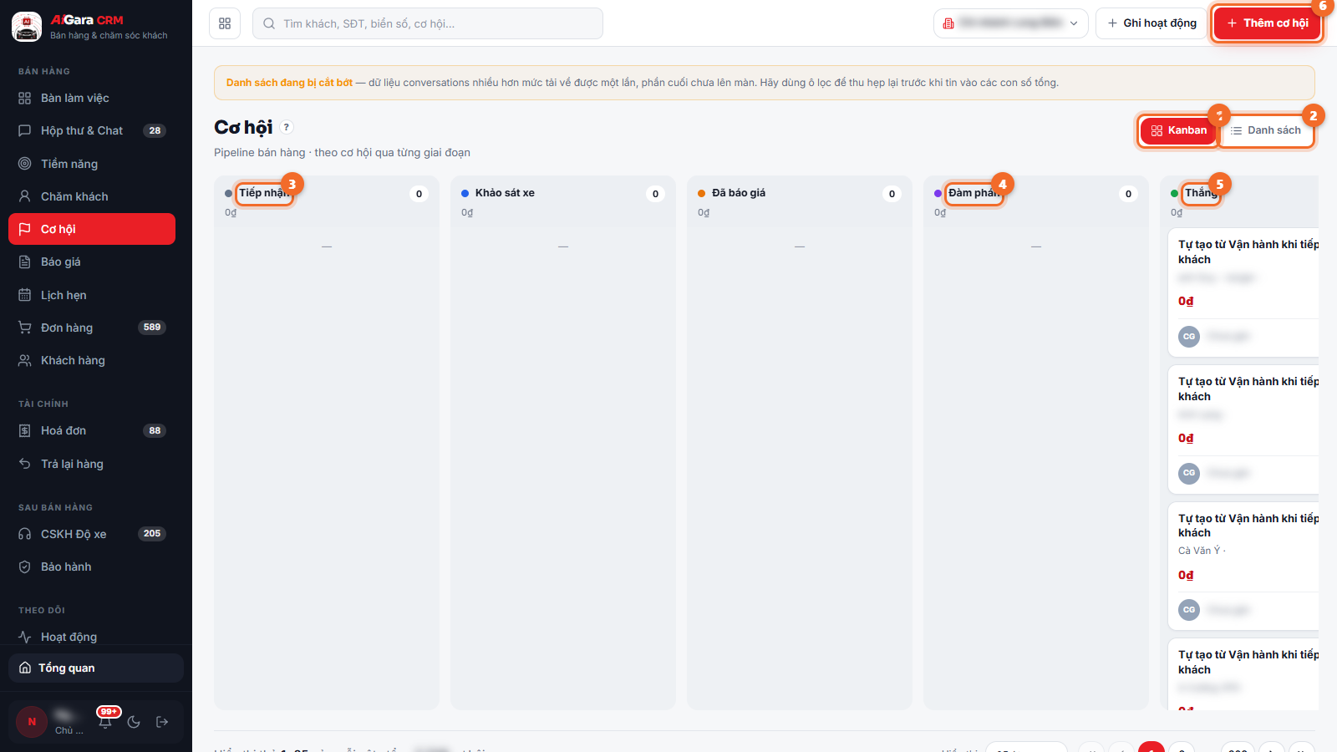Click the THEO DÕI section label
This screenshot has width=1337, height=752.
click(x=42, y=611)
